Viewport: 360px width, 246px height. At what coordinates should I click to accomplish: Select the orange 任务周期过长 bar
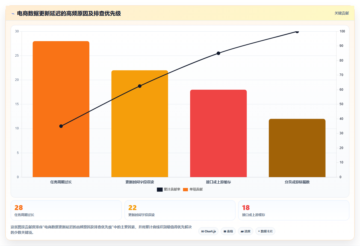pyautogui.click(x=61, y=109)
